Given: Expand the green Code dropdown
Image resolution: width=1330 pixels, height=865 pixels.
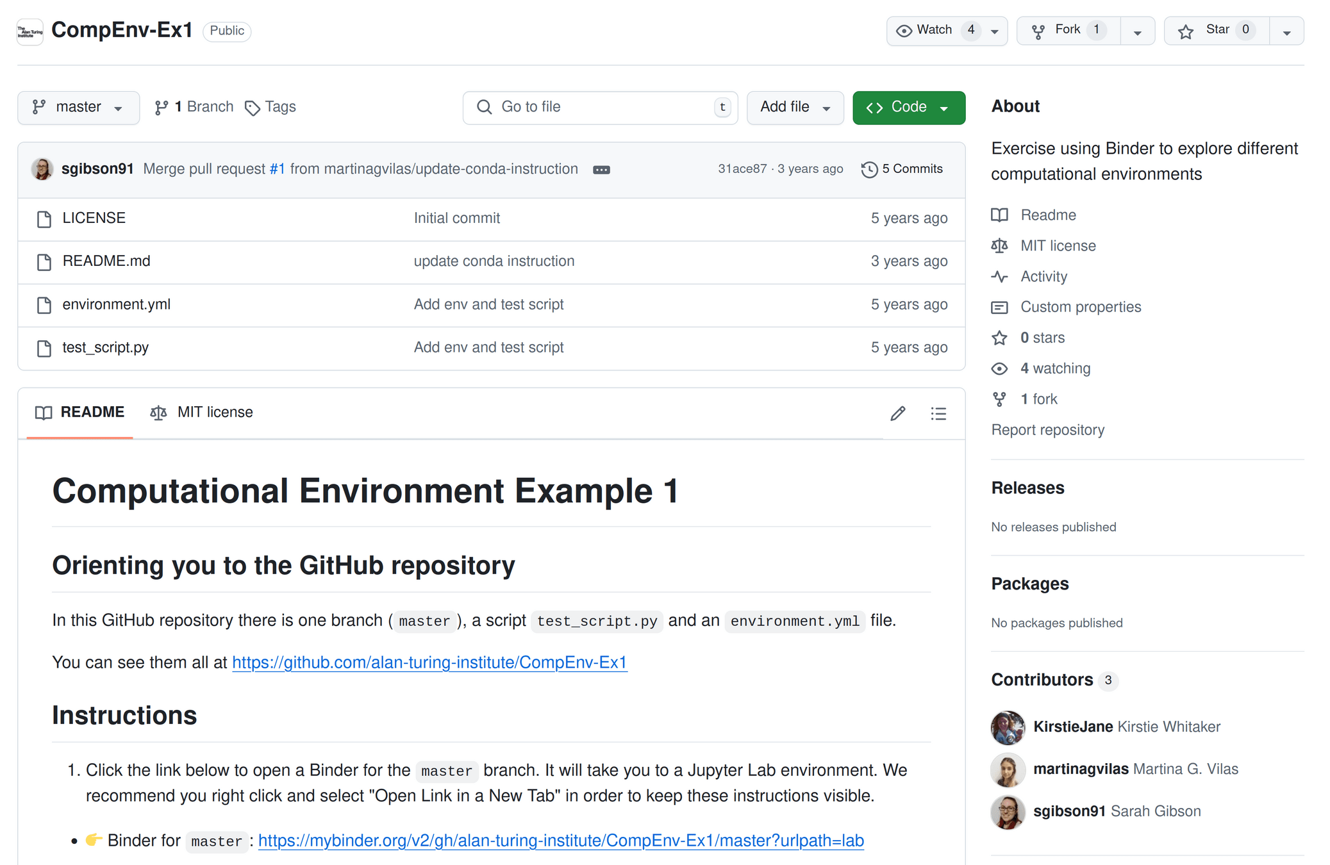Looking at the screenshot, I should pyautogui.click(x=908, y=107).
